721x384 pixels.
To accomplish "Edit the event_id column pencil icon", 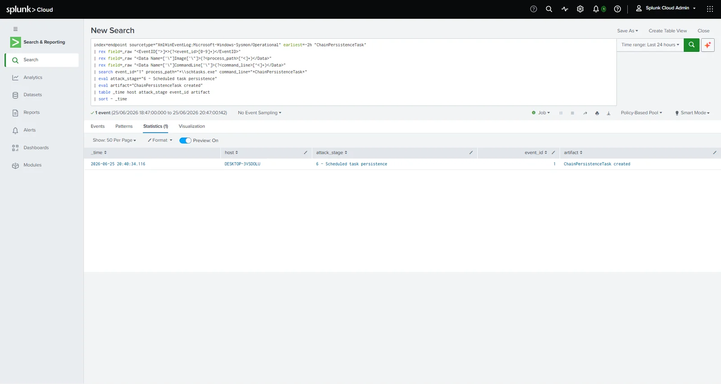I will click(553, 153).
